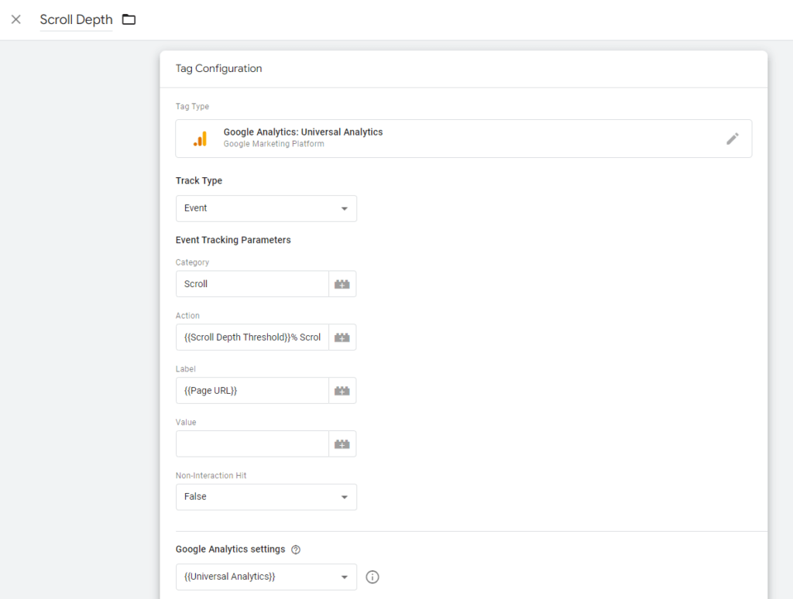Click the Category input containing Scroll
The height and width of the screenshot is (599, 793).
[x=252, y=284]
